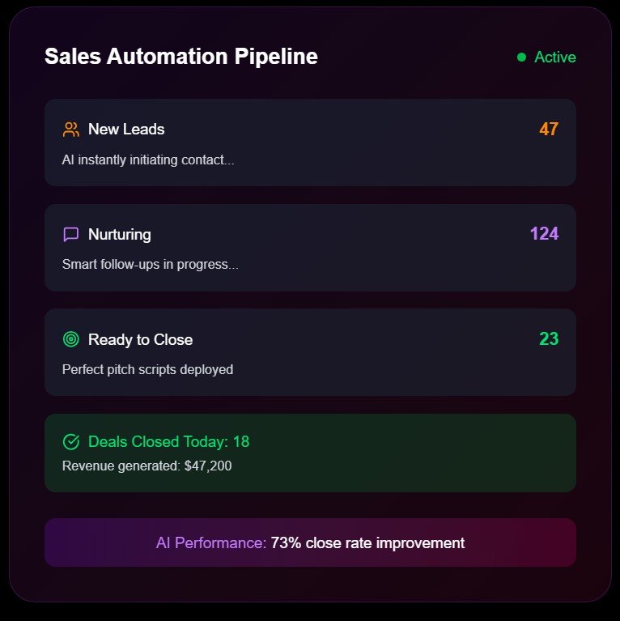The width and height of the screenshot is (620, 621).
Task: Click the Active status label
Action: [x=555, y=57]
